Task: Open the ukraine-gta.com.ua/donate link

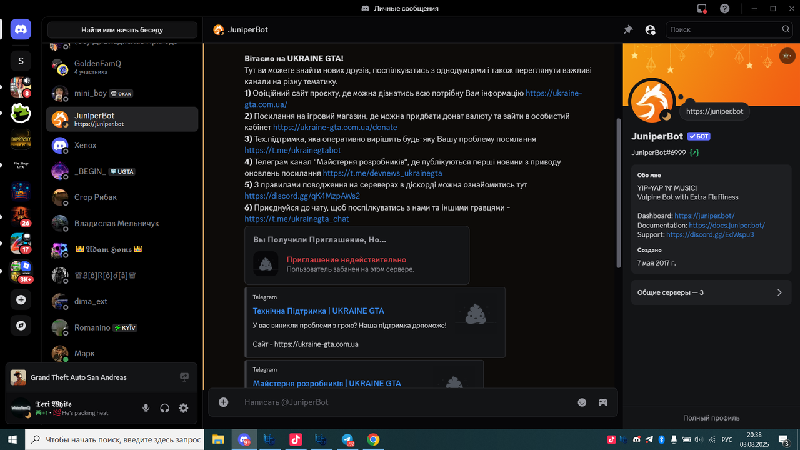Action: pyautogui.click(x=335, y=127)
